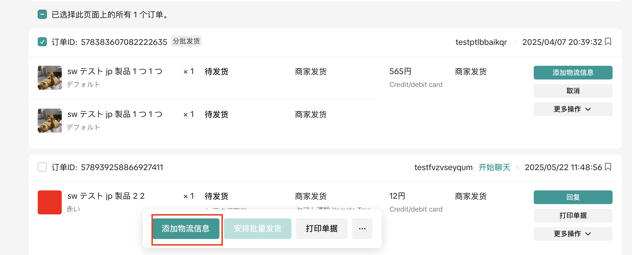Click bookmark icon for order 578939258866927411
Viewport: 632px width, 255px height.
point(608,167)
